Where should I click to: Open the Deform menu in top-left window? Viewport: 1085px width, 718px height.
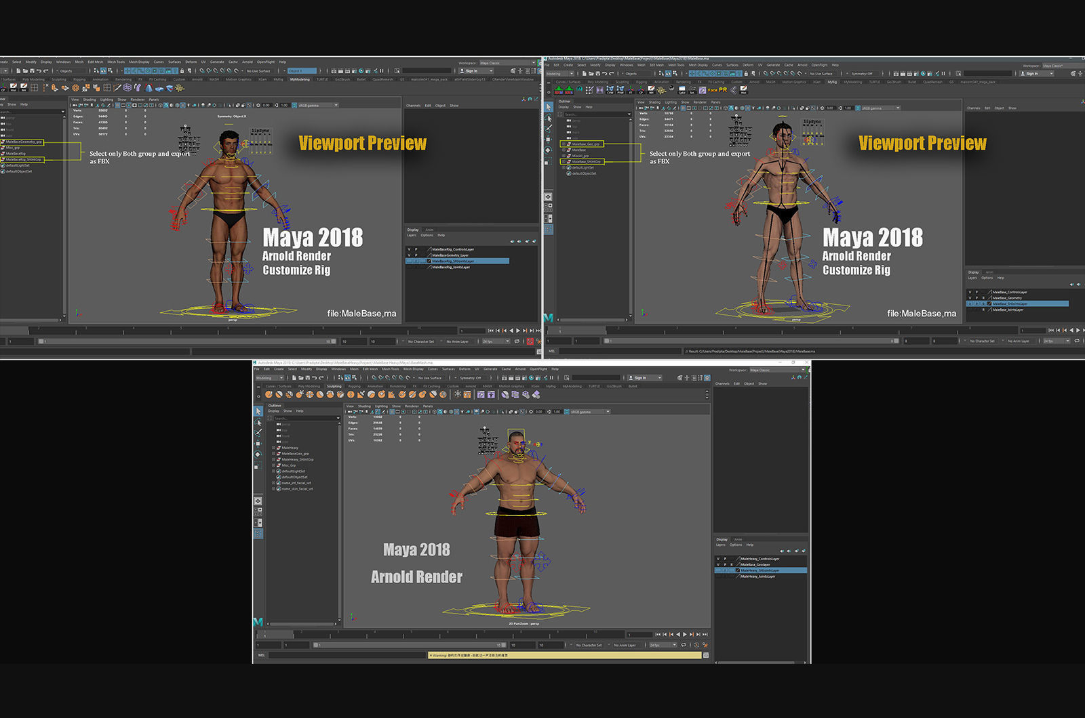click(x=191, y=62)
